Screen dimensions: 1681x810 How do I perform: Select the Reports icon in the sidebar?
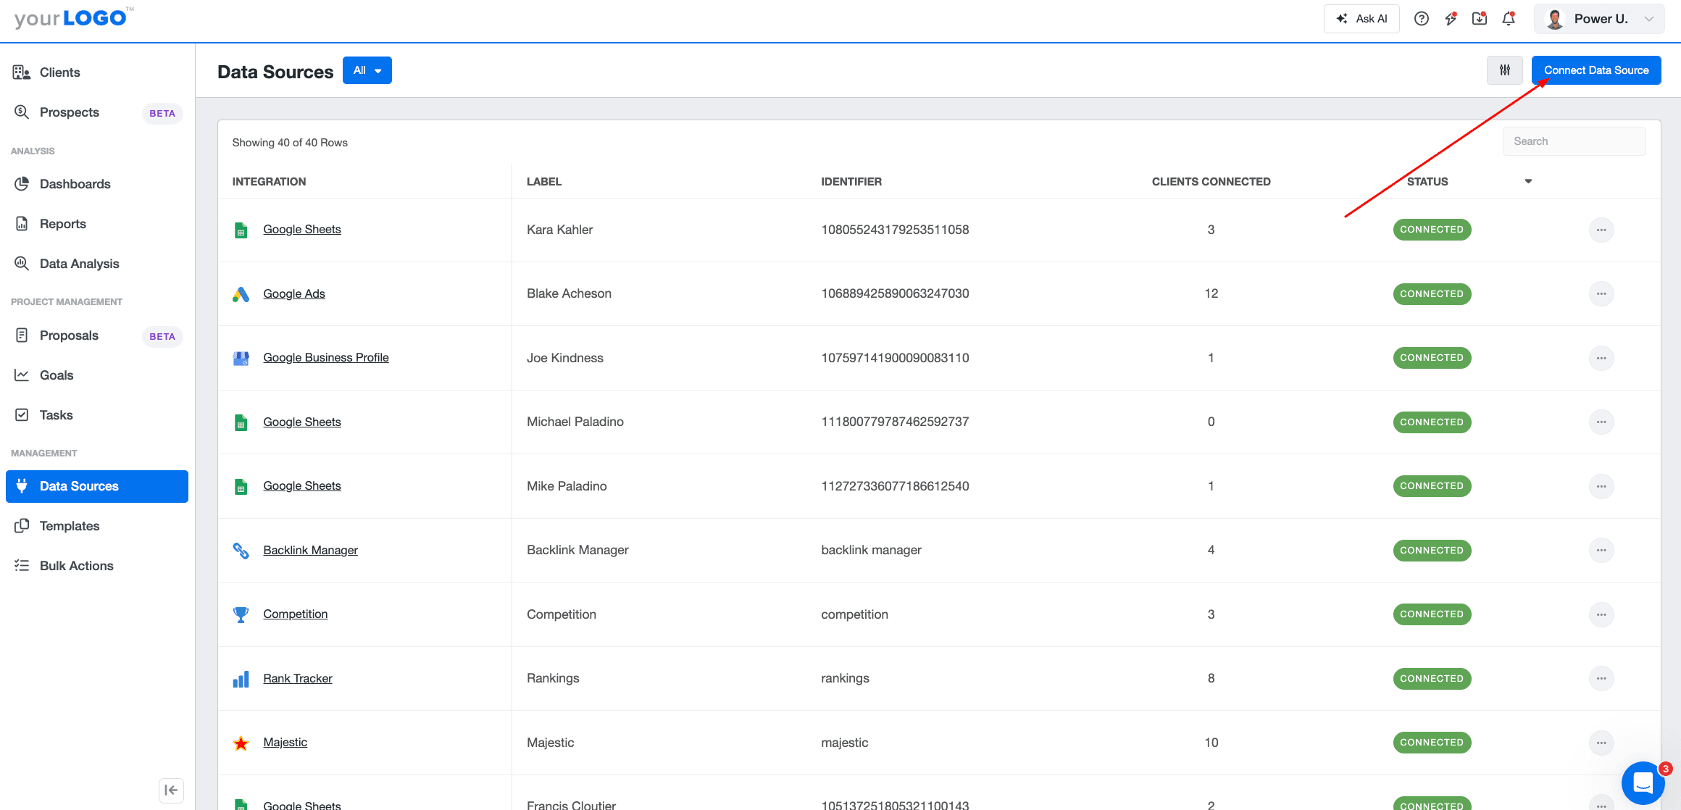tap(22, 223)
